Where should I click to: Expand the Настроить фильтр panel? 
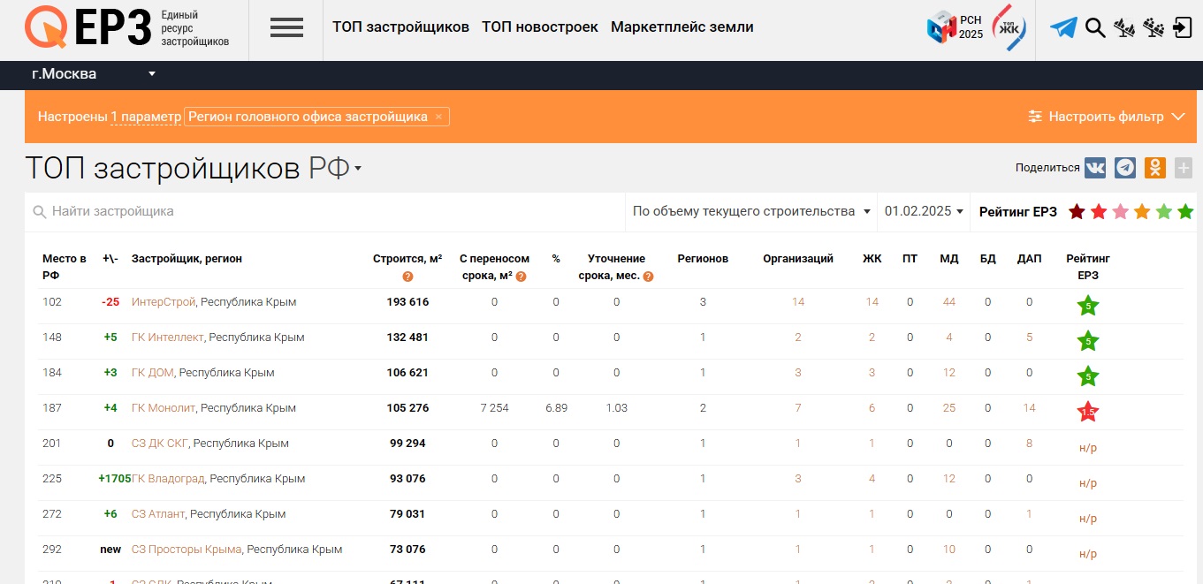point(1107,117)
